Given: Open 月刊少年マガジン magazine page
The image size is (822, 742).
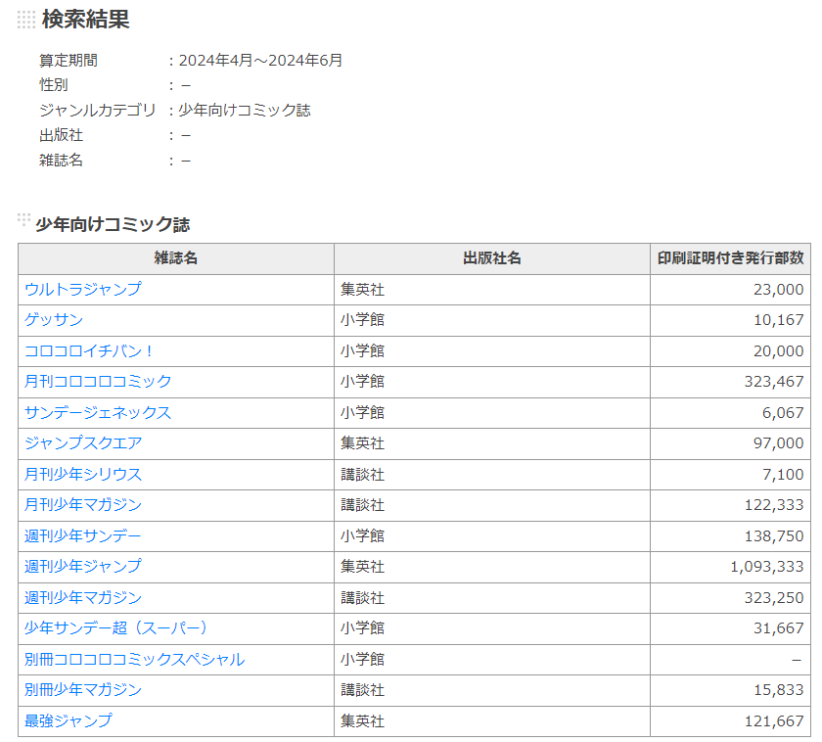Looking at the screenshot, I should [x=83, y=504].
